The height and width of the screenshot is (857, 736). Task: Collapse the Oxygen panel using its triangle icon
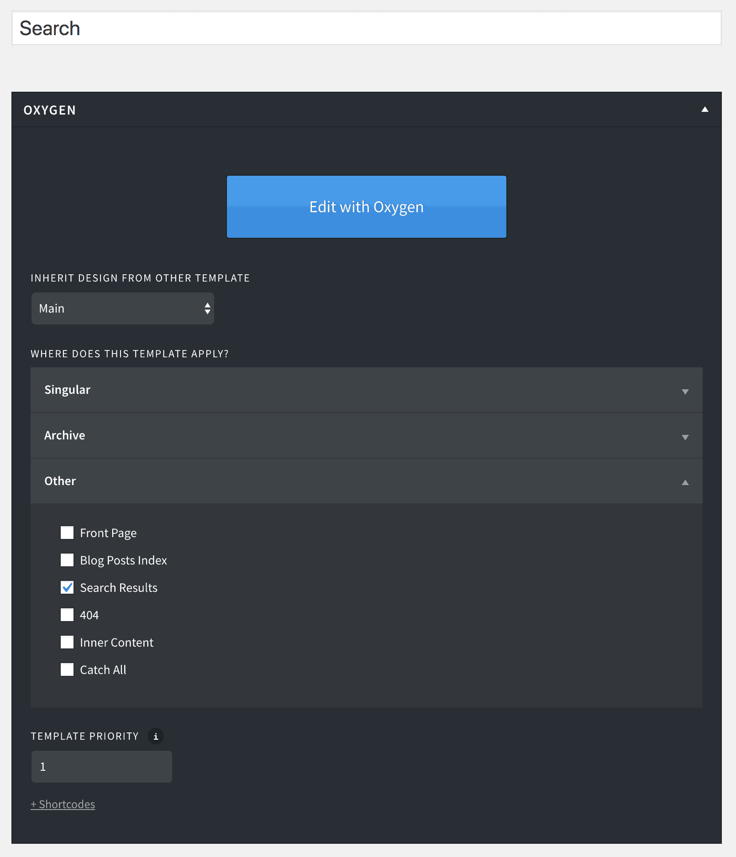click(x=704, y=110)
